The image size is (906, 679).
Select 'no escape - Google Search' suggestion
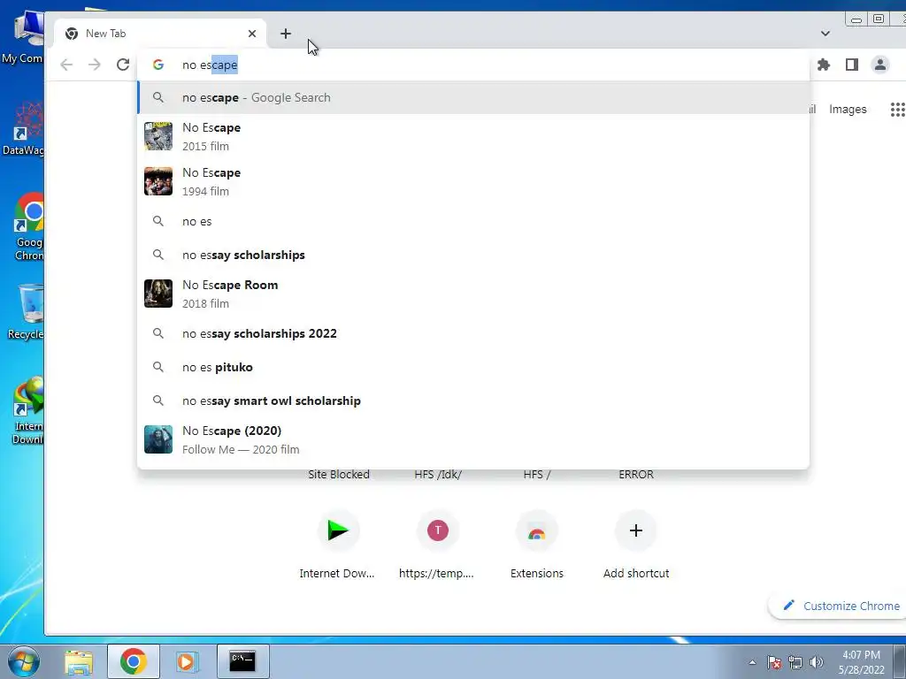click(473, 97)
